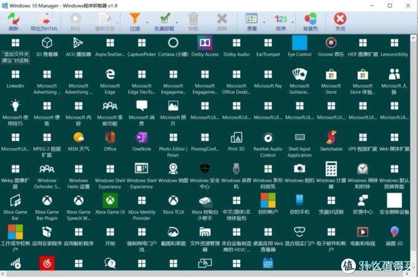Select the Microsoft Pay app icon

(x=268, y=74)
